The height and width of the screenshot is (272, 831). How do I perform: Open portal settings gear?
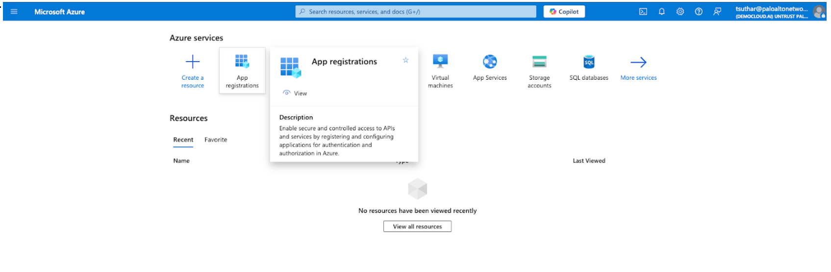pos(680,12)
